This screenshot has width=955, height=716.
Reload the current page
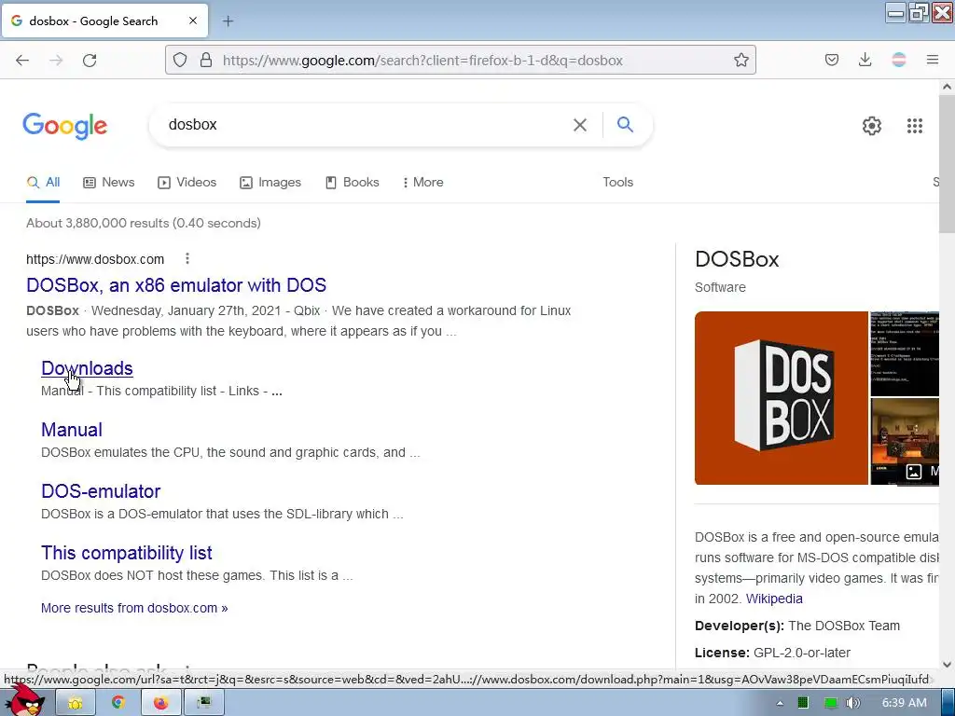tap(90, 61)
